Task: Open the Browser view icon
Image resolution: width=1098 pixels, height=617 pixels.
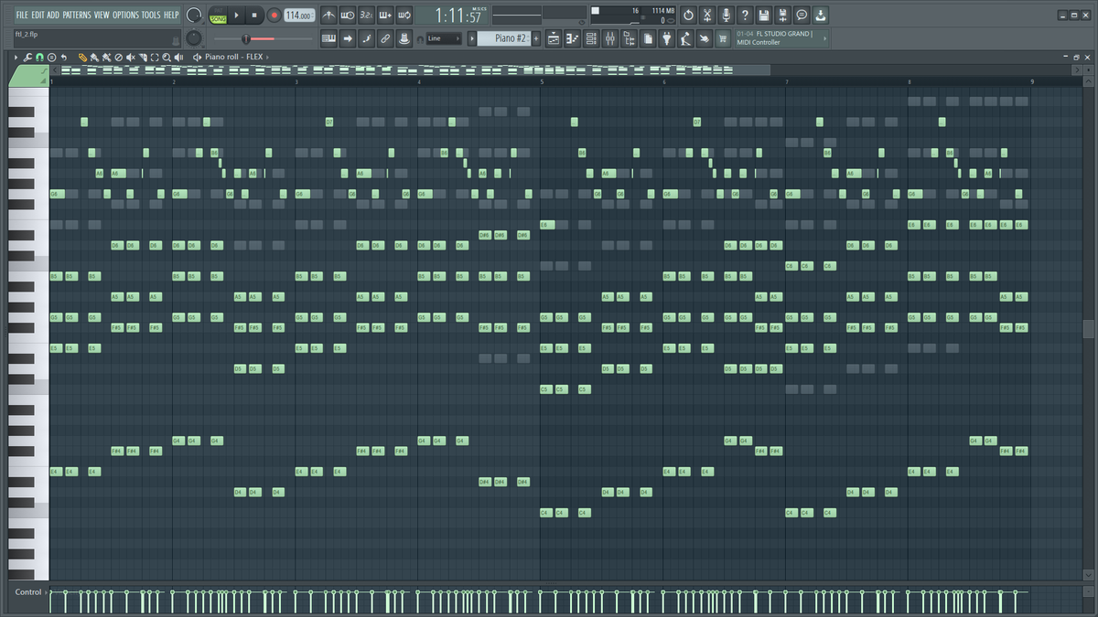Action: coord(629,38)
